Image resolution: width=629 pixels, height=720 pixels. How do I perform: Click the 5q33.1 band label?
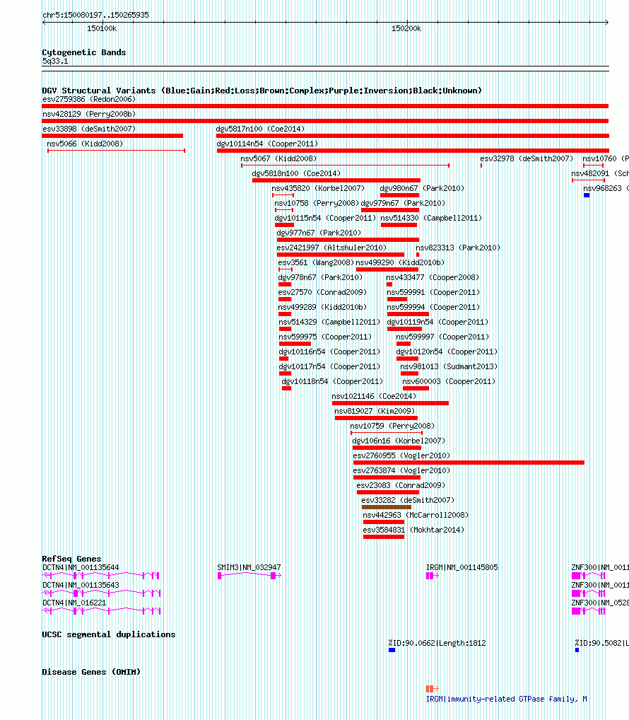(x=55, y=61)
